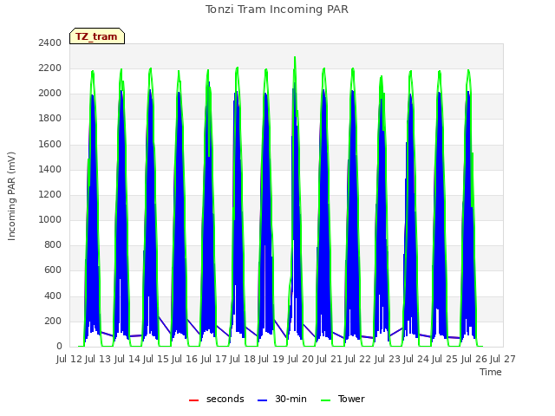Click the 'Jul 26' x-axis tick label
Image resolution: width=555 pixels, height=416 pixels.
(474, 359)
